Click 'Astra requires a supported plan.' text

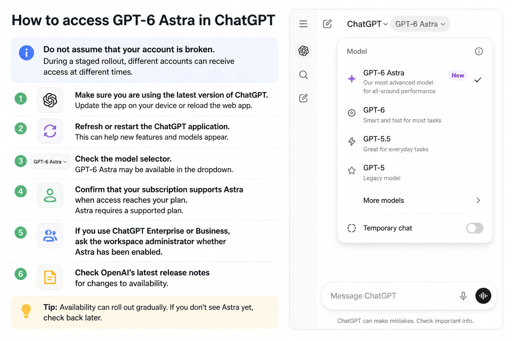[129, 210]
